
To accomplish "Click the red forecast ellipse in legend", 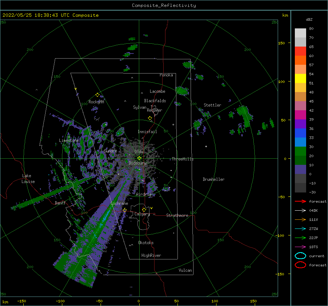I will tap(300, 265).
